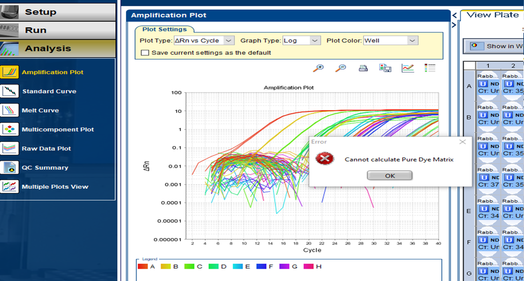Enable Save current settings as the default
The image size is (524, 281).
[x=145, y=53]
